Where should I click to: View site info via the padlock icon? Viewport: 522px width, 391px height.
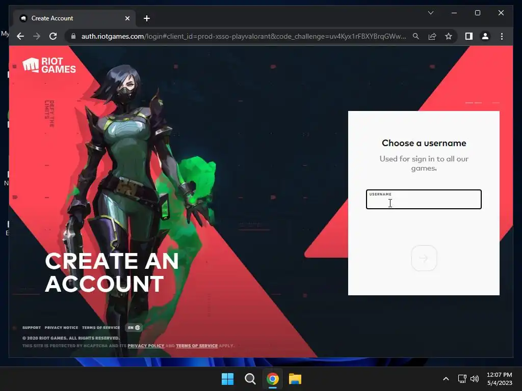73,36
